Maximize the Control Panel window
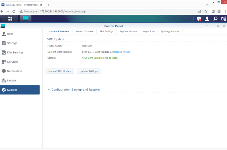Viewport: 227px width, 150px height. pos(218,26)
